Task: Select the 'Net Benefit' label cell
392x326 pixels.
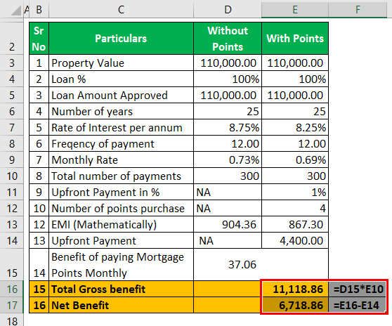Action: click(122, 305)
